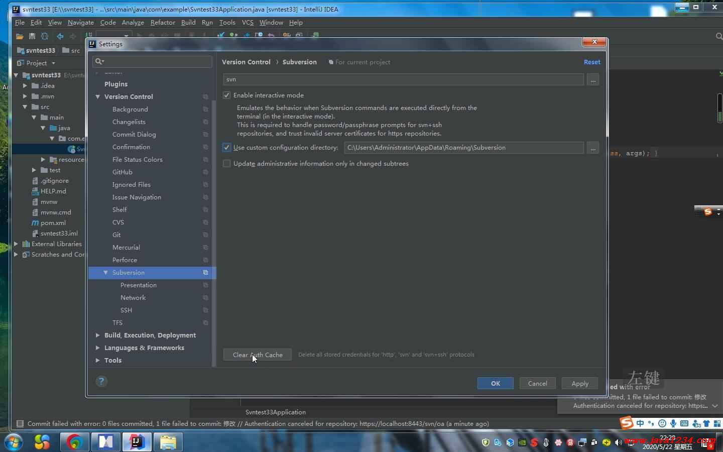
Task: Select Mercurial settings item
Action: click(x=126, y=248)
